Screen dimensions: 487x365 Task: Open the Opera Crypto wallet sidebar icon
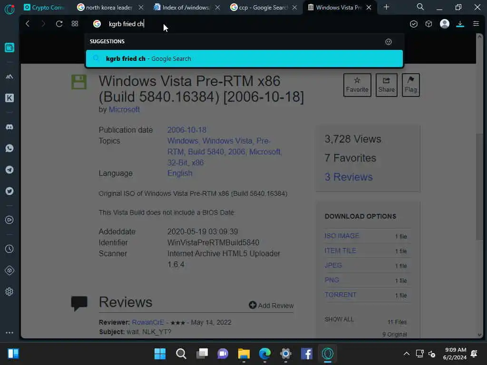tap(10, 48)
